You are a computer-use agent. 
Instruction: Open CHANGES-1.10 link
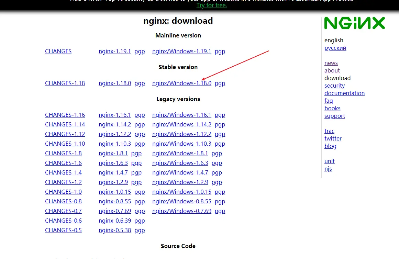pos(65,144)
